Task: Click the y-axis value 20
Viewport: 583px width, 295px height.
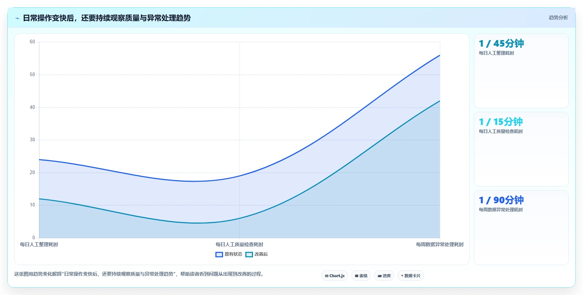Action: pyautogui.click(x=32, y=173)
